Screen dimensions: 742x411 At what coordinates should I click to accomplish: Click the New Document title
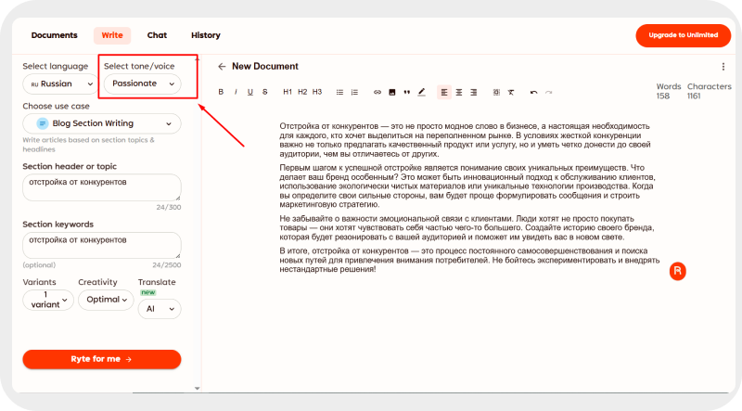click(x=265, y=66)
